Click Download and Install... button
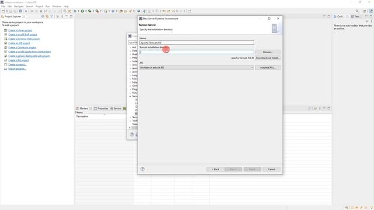This screenshot has width=374, height=210. [268, 58]
